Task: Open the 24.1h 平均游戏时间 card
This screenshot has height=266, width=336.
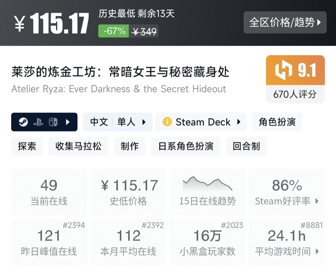Action: [287, 242]
